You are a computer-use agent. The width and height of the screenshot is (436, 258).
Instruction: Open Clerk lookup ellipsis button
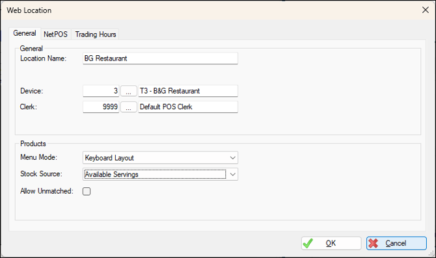(128, 107)
